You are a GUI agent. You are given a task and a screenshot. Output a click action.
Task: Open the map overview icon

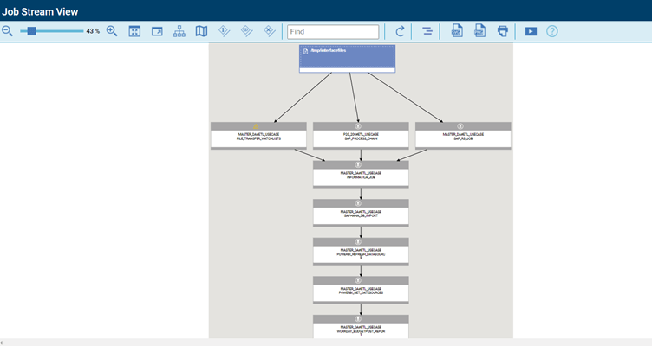202,31
